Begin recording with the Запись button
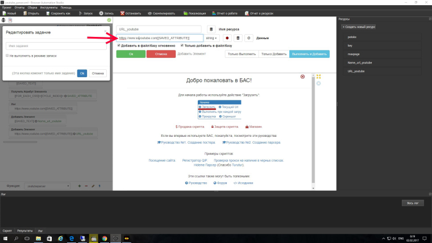The image size is (432, 243). (106, 13)
